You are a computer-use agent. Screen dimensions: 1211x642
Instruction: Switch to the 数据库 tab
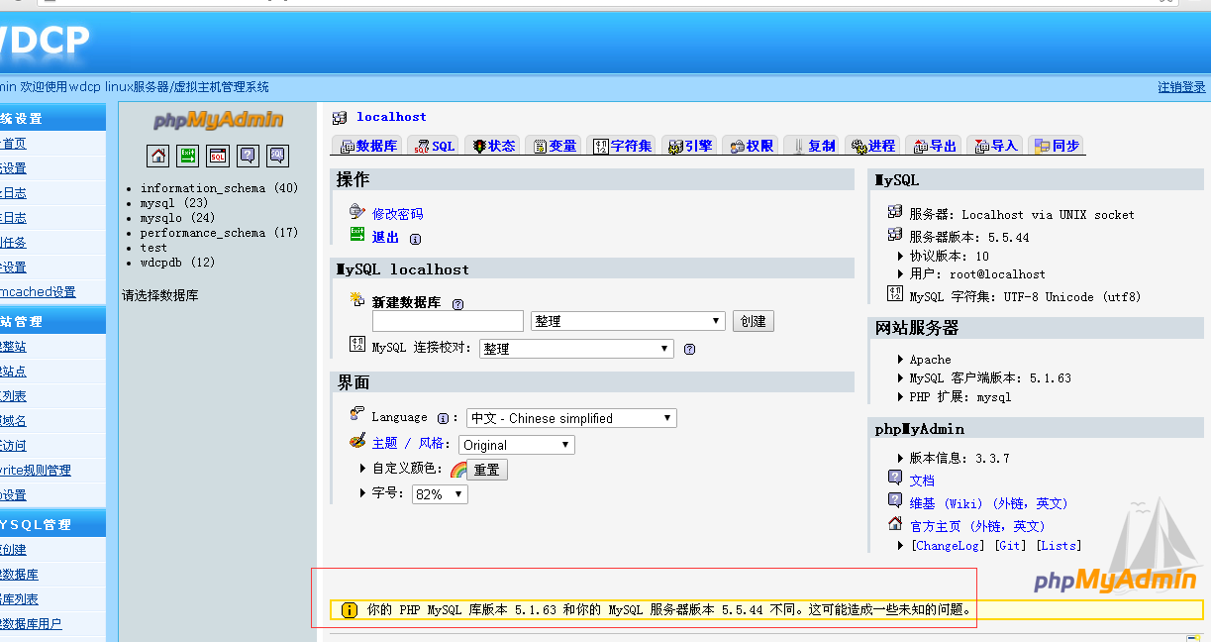(x=368, y=146)
